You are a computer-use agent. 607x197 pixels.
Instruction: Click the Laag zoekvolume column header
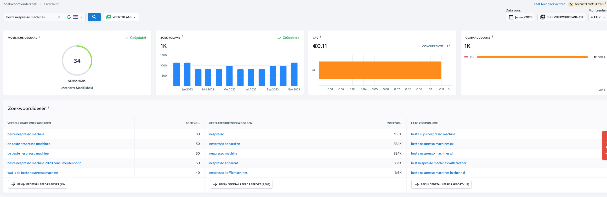click(x=424, y=123)
